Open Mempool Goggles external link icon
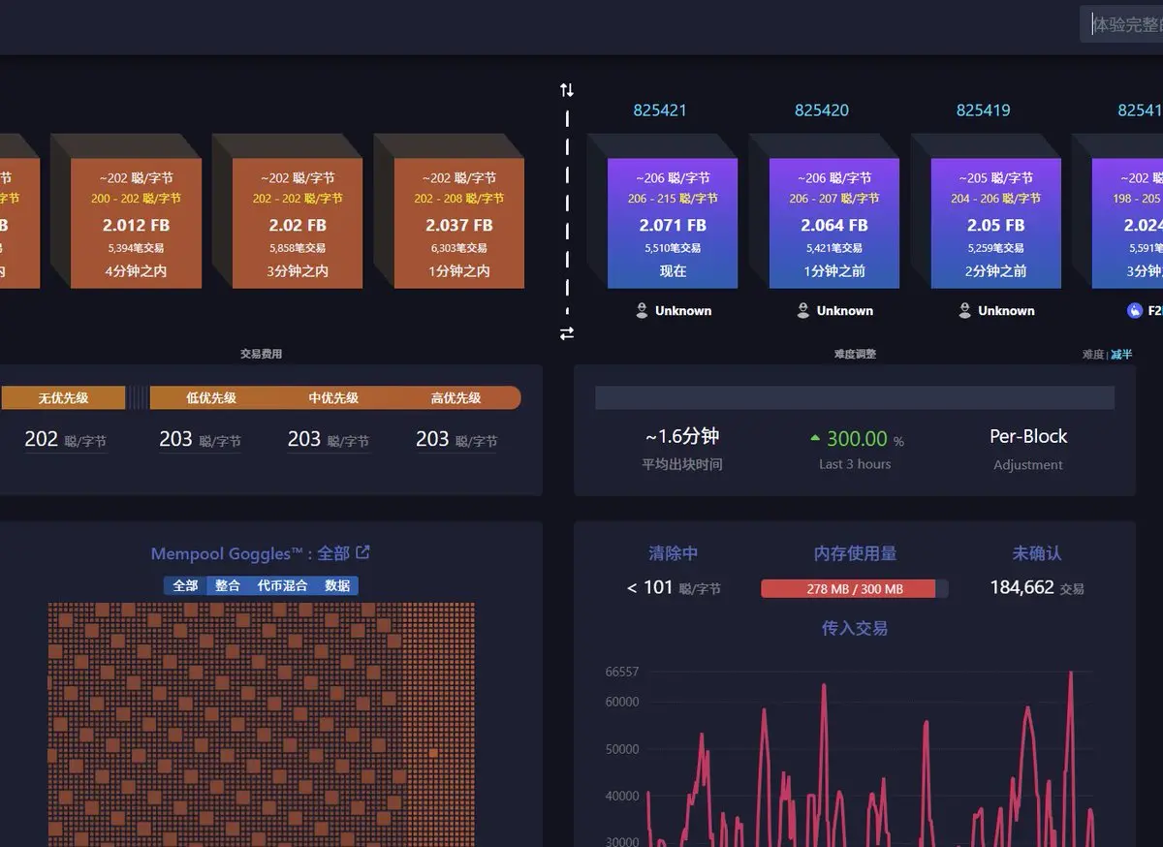Viewport: 1163px width, 847px height. pos(363,552)
